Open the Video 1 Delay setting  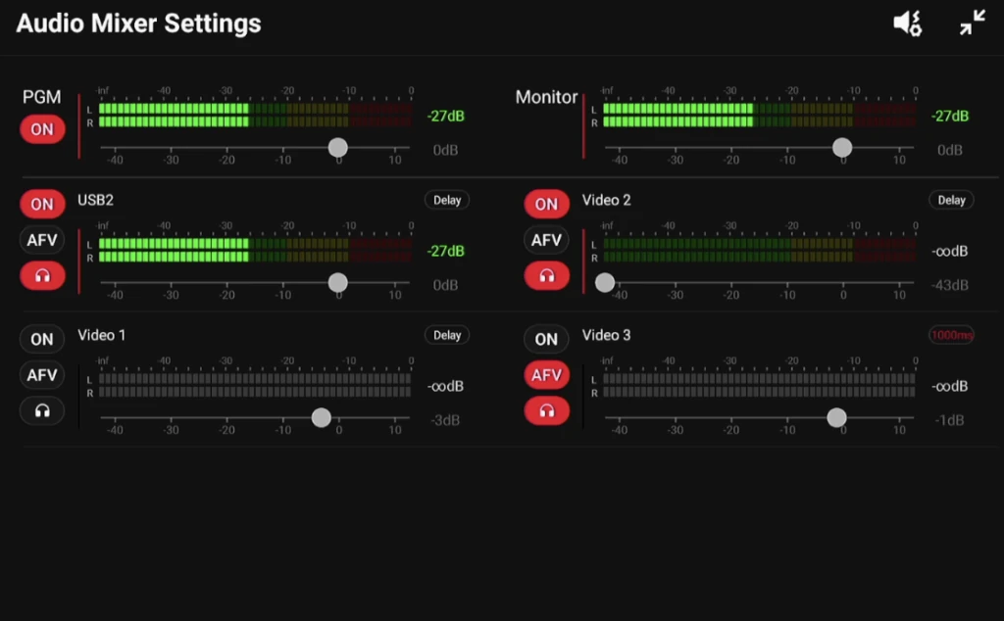[x=447, y=335]
